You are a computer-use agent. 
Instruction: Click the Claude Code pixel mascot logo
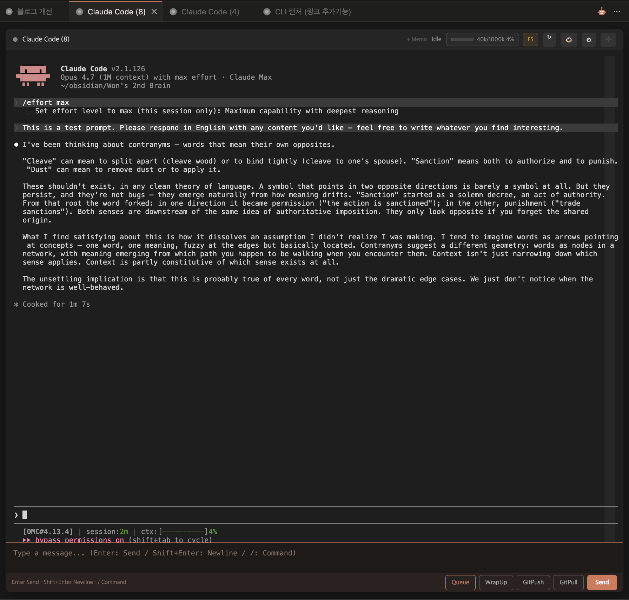[x=33, y=75]
